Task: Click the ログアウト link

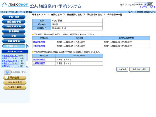Action: click(x=144, y=7)
